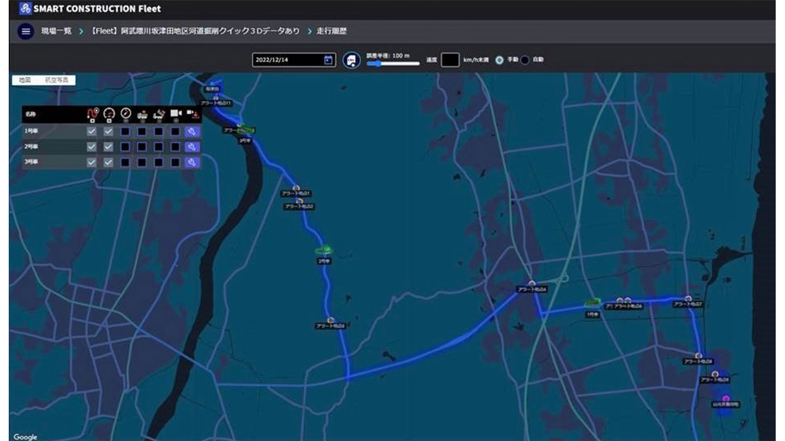Click the compass column icon
This screenshot has height=441, width=785.
pos(125,113)
